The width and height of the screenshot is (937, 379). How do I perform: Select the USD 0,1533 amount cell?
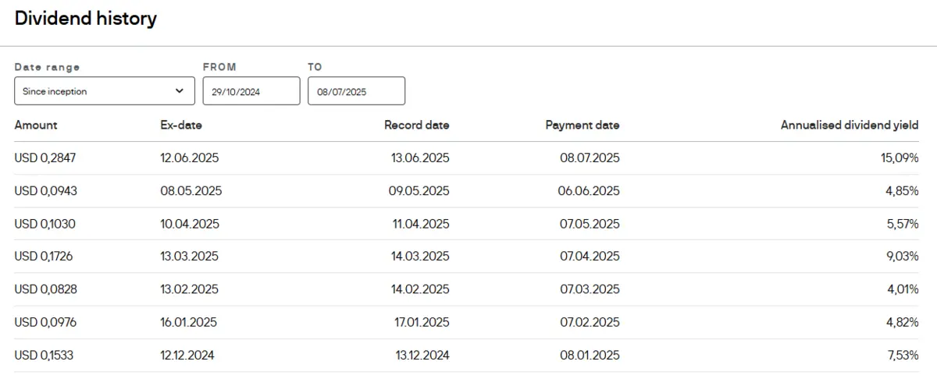coord(45,356)
